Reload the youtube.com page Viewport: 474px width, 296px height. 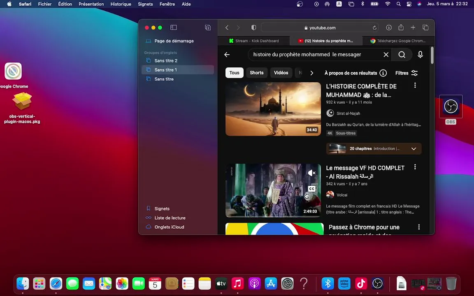(374, 28)
